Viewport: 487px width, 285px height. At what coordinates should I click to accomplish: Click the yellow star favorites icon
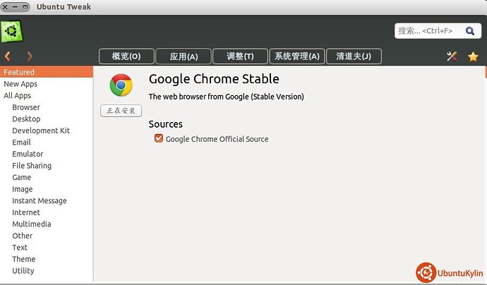(473, 56)
